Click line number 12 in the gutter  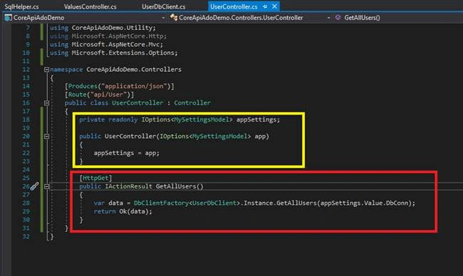pyautogui.click(x=26, y=70)
